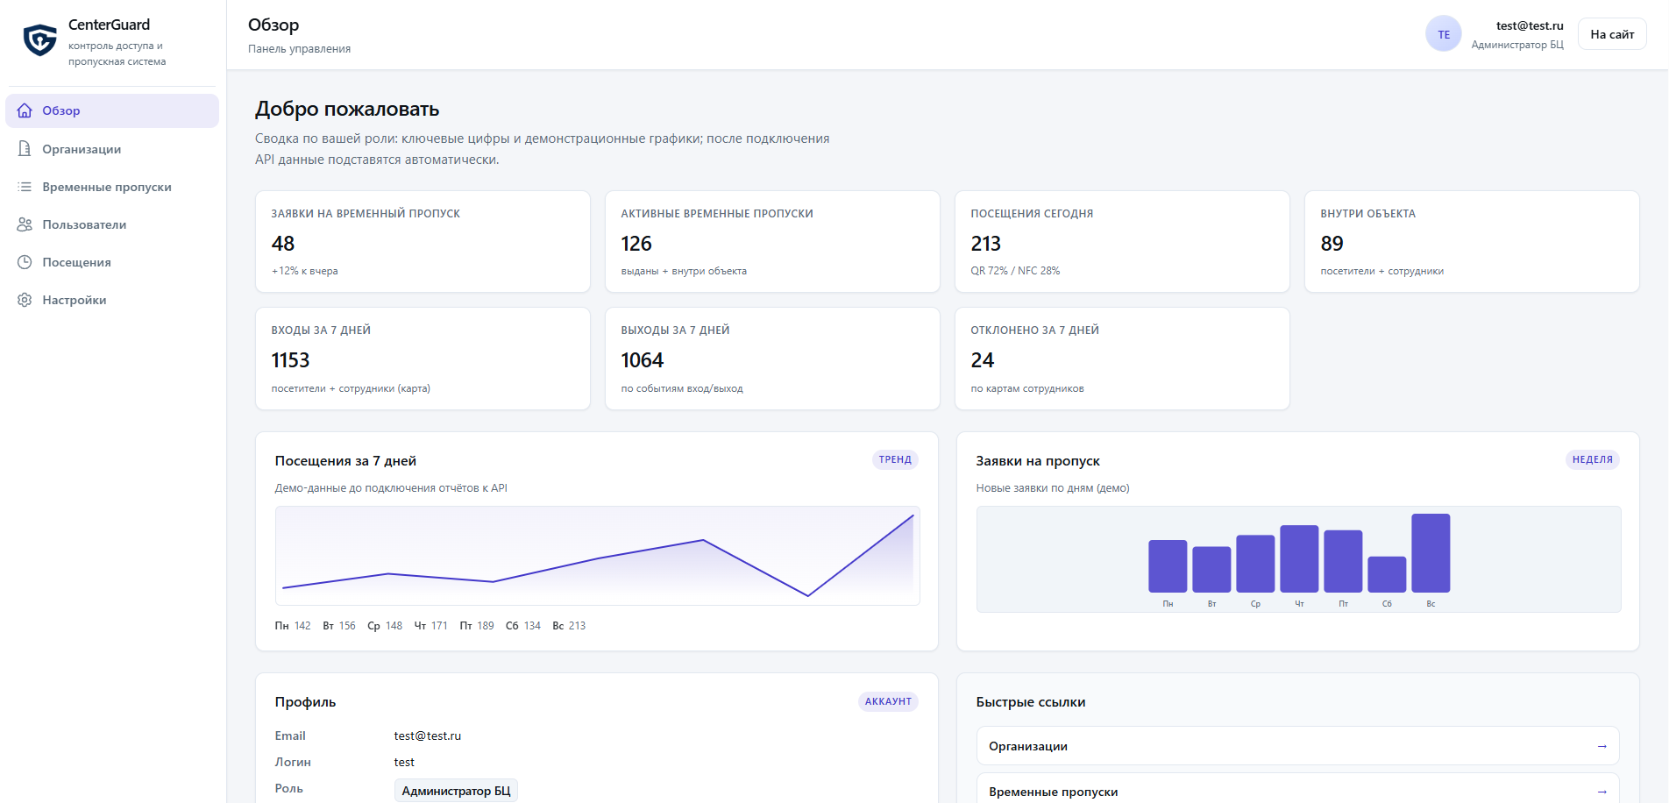The image size is (1669, 803).
Task: Click the Ср 148 legend value
Action: point(385,626)
